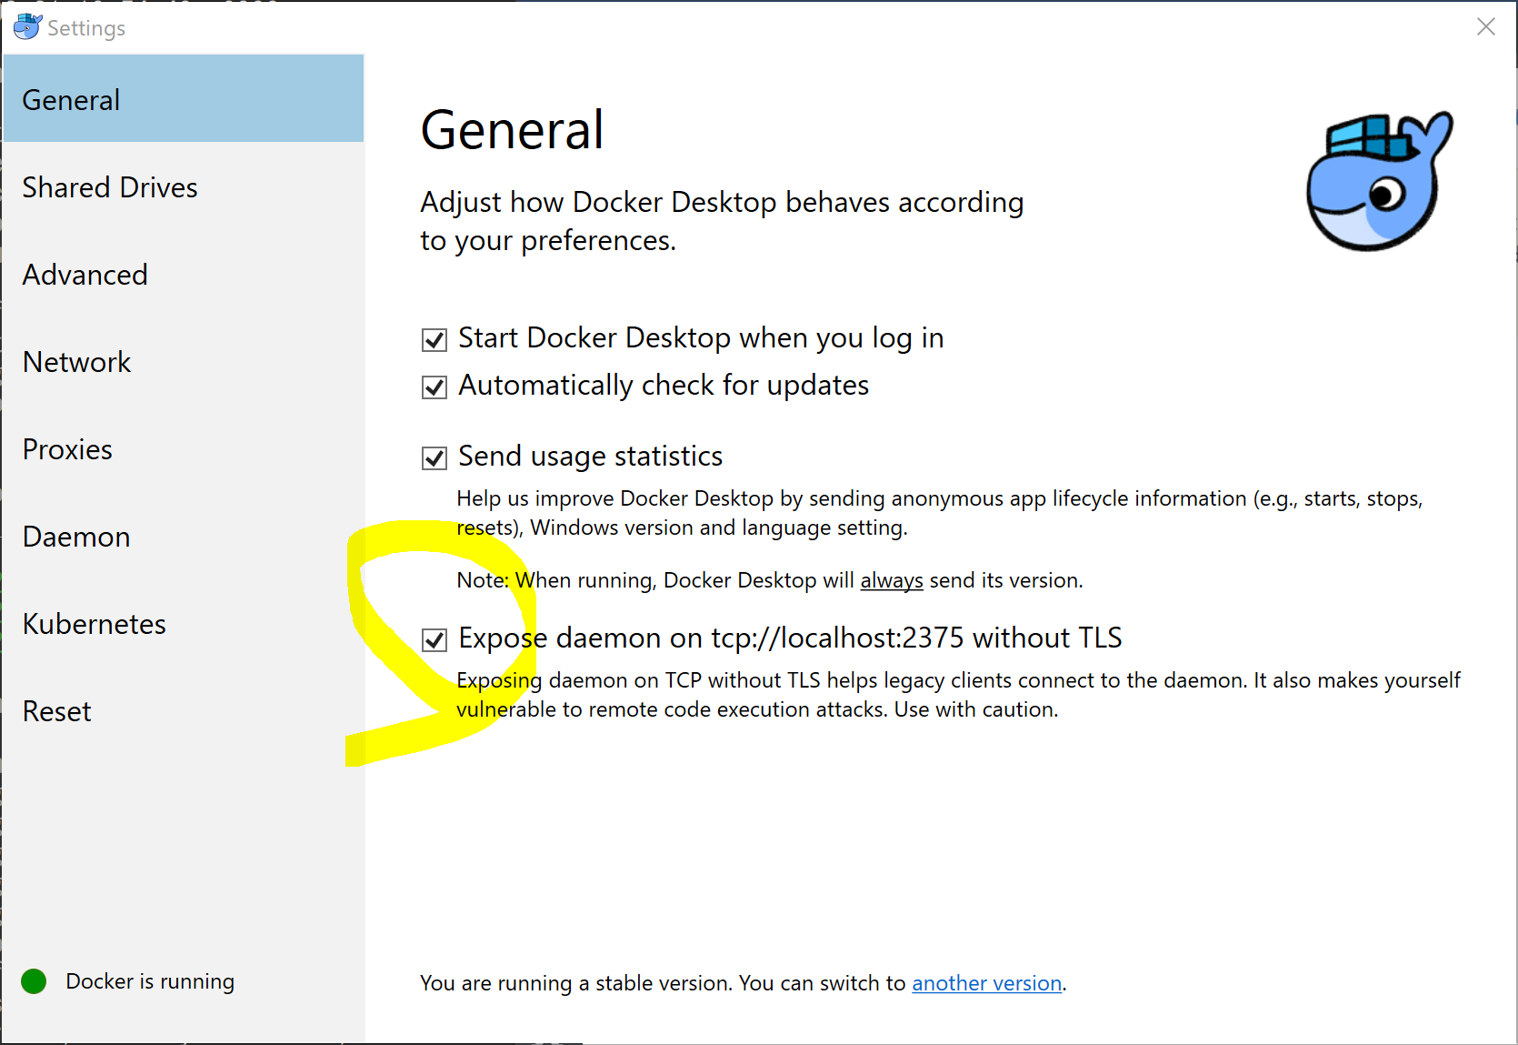This screenshot has height=1045, width=1518.
Task: Disable Send usage statistics checkbox
Action: pyautogui.click(x=434, y=457)
